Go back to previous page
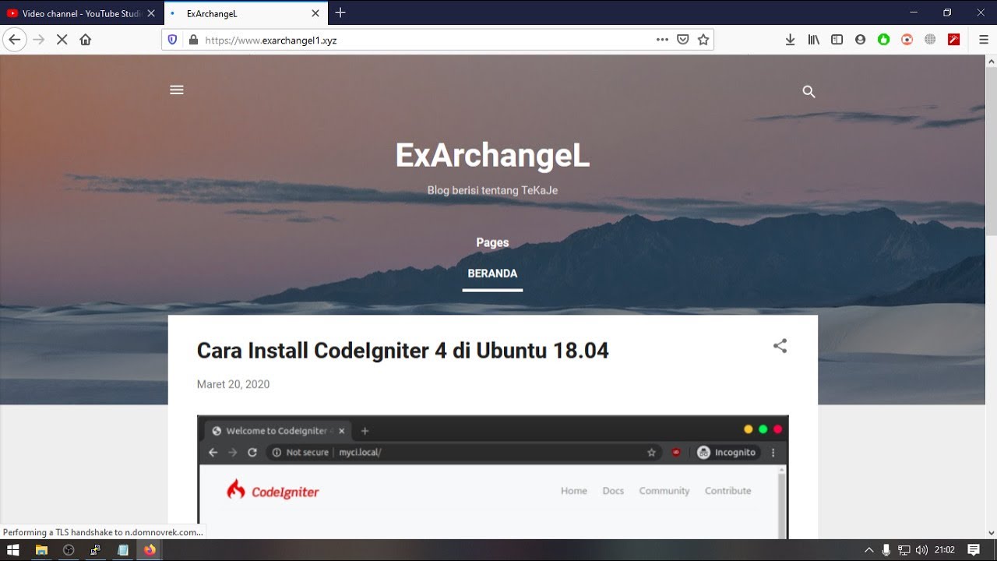997x561 pixels. click(x=15, y=40)
